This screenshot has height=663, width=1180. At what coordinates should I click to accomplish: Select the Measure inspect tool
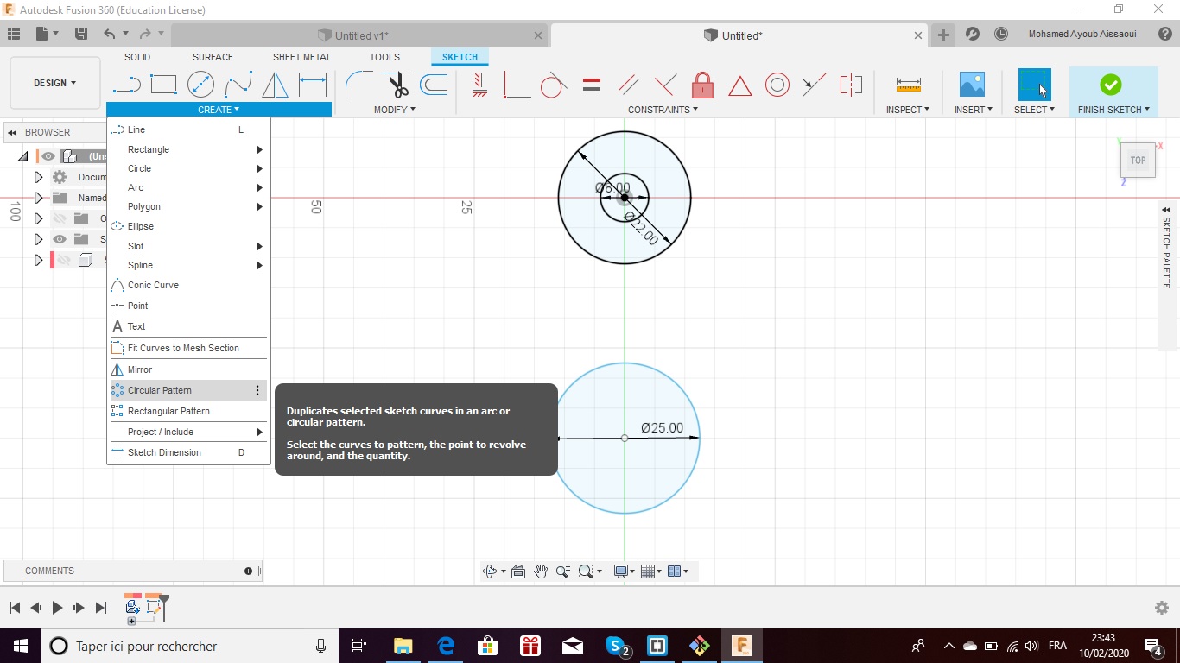(x=908, y=85)
